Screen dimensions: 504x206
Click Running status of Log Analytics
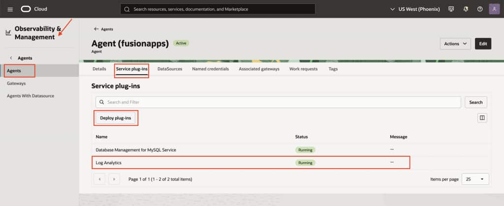pyautogui.click(x=305, y=163)
